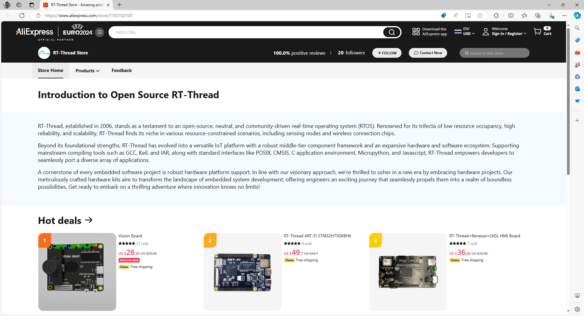Click the main AliExpress search field

coord(246,32)
